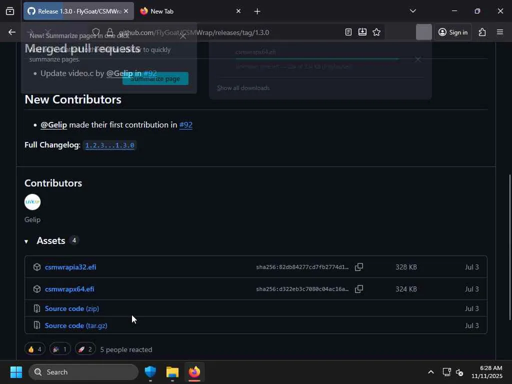
Task: Collapse the Assets section triangle
Action: click(x=26, y=241)
